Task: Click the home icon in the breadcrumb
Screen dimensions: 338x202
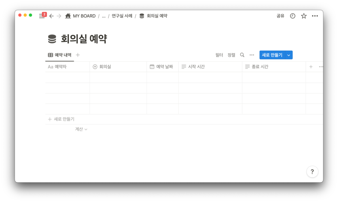Action: click(68, 15)
